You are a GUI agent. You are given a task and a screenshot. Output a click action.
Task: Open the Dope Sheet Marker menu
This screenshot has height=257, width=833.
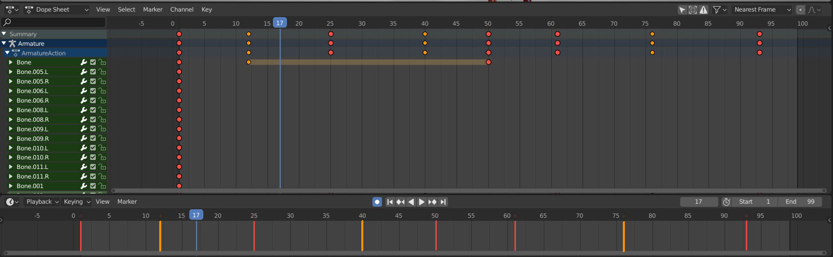pos(153,10)
